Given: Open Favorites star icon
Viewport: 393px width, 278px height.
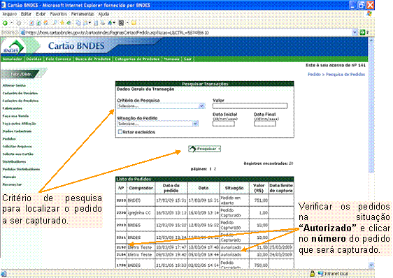Looking at the screenshot, I should [62, 23].
